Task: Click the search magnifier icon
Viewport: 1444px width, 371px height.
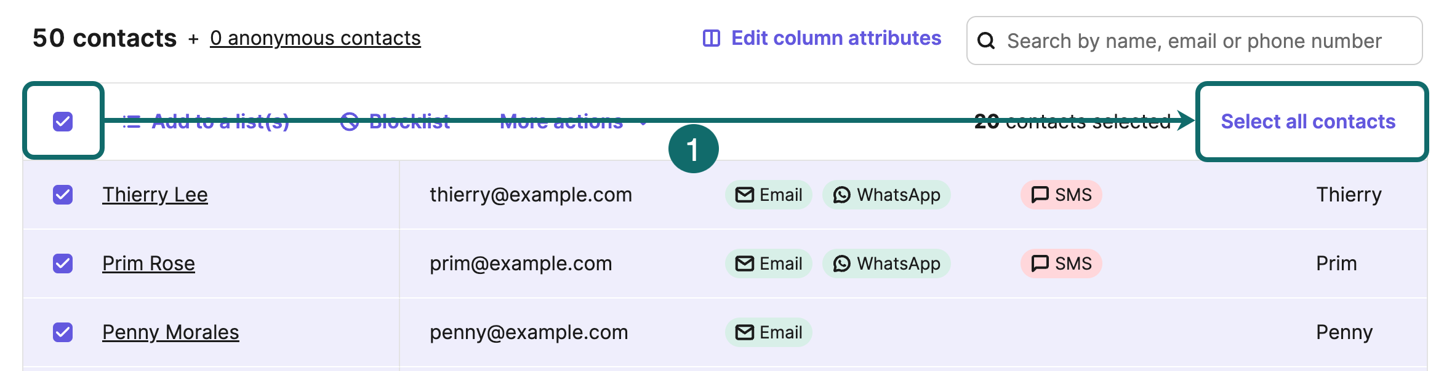Action: pyautogui.click(x=986, y=41)
